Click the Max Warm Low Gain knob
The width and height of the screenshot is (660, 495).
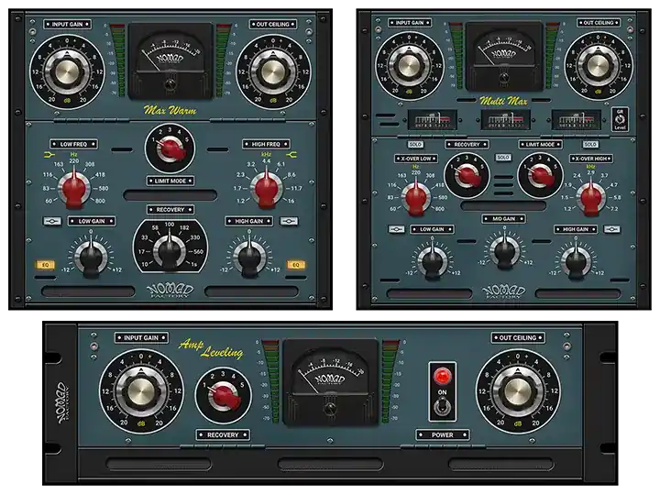point(91,257)
